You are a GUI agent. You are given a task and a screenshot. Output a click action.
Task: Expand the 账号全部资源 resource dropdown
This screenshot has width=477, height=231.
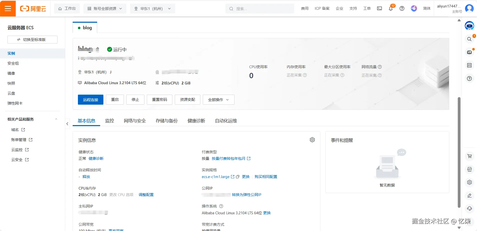[105, 8]
